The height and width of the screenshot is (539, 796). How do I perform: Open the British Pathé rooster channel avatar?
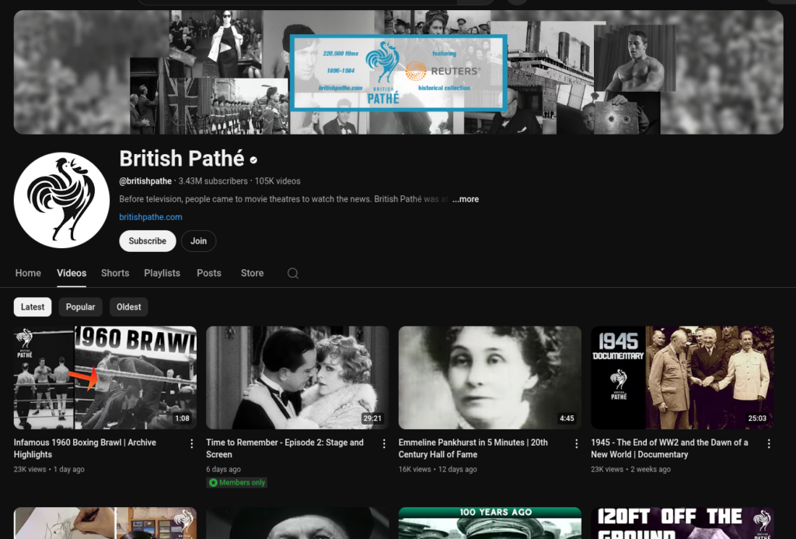[x=61, y=200]
